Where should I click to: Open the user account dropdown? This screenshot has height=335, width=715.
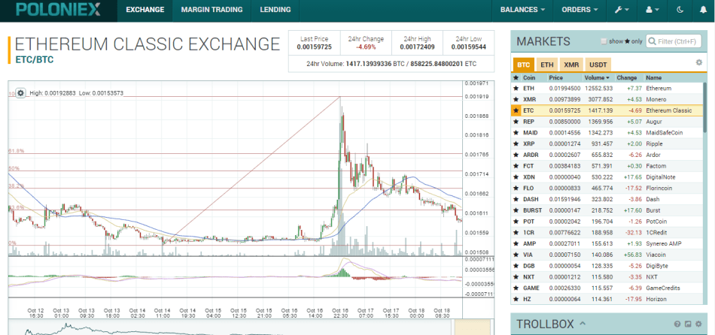(653, 10)
